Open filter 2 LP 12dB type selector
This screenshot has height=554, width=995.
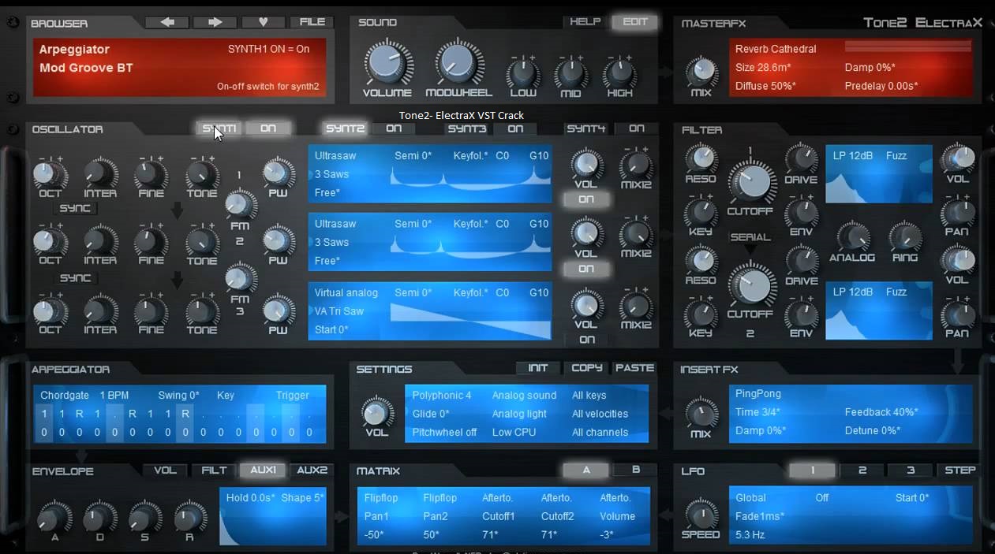pyautogui.click(x=853, y=292)
